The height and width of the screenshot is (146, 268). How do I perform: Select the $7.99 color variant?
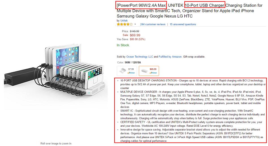[x=127, y=71]
